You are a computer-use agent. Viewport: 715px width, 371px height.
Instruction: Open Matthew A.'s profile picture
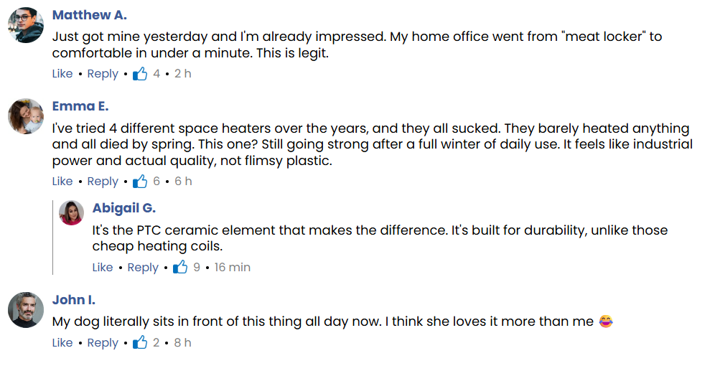click(x=26, y=25)
